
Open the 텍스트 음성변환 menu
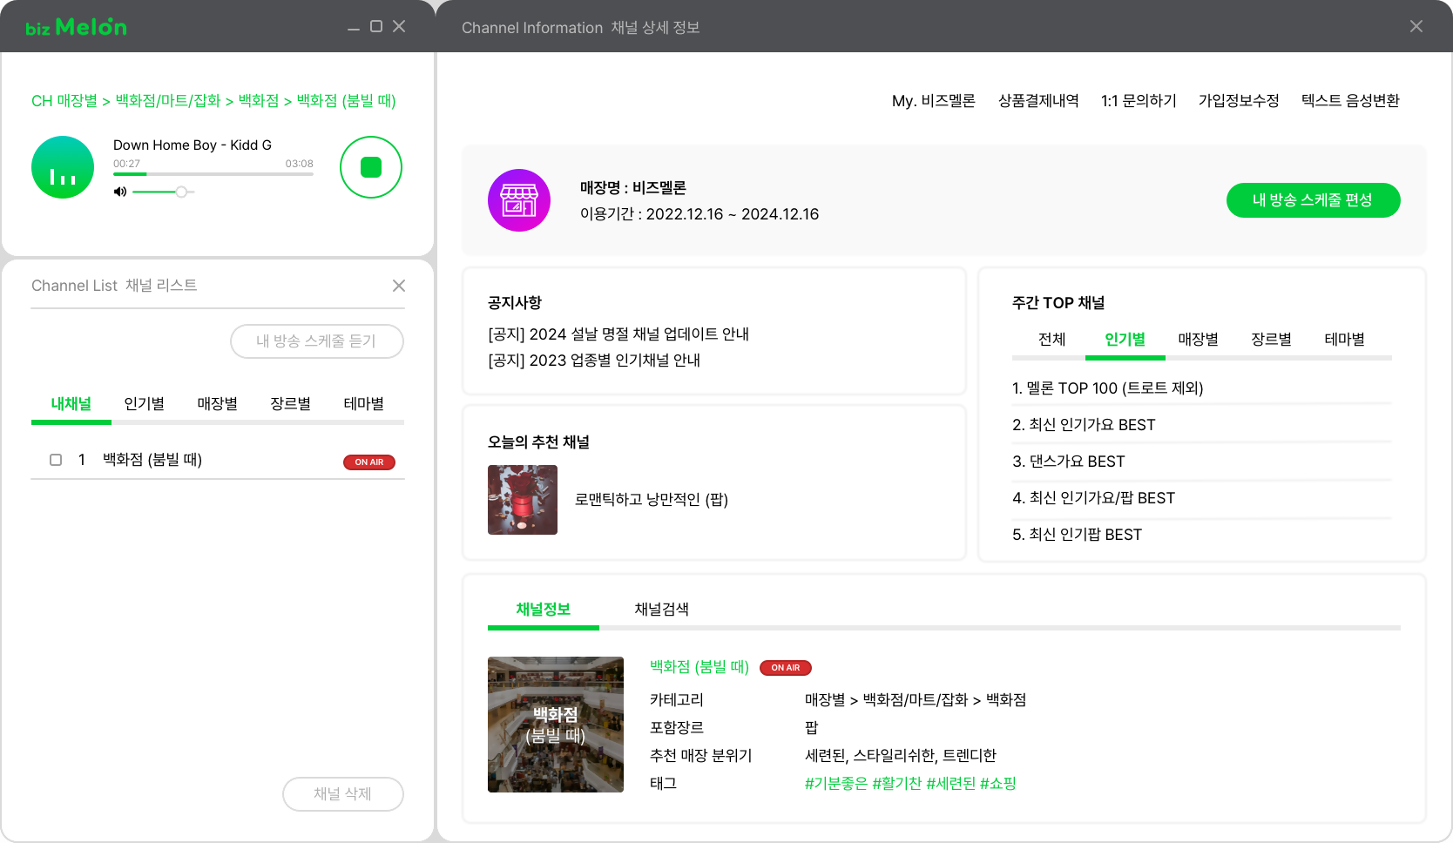point(1350,101)
